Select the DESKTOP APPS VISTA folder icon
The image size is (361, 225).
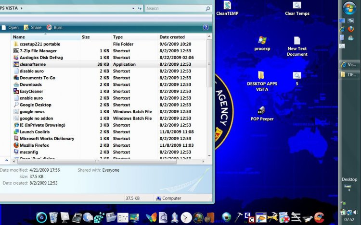point(262,82)
